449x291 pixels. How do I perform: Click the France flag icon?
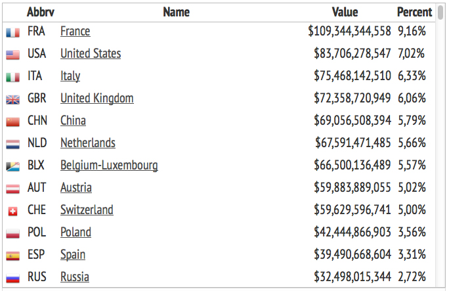coord(12,32)
